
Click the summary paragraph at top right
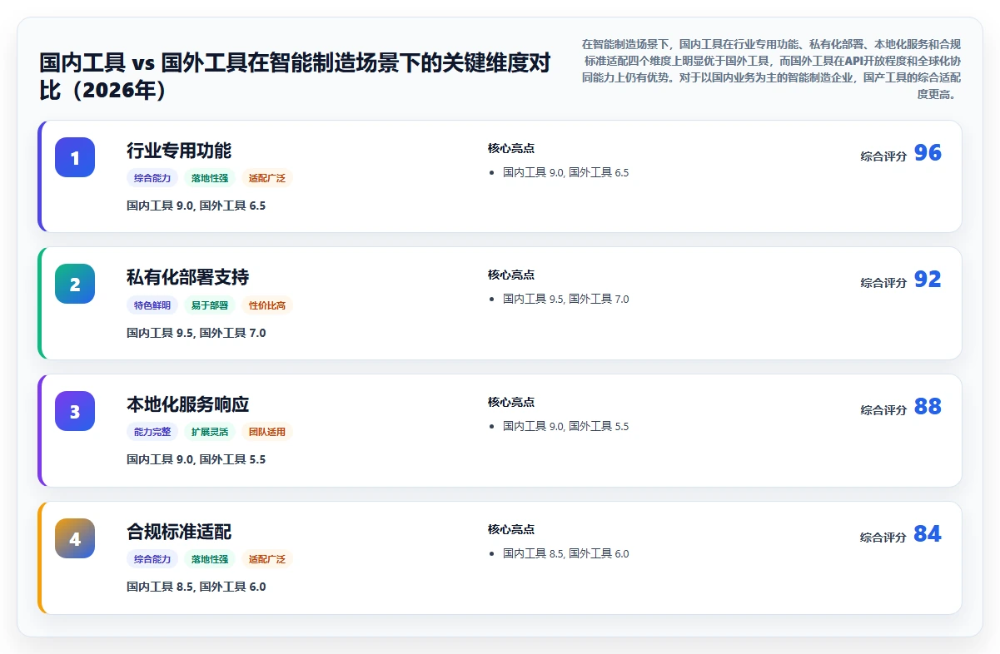(x=771, y=69)
